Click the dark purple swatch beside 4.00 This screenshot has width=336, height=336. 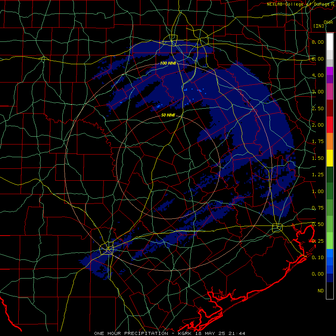[330, 79]
